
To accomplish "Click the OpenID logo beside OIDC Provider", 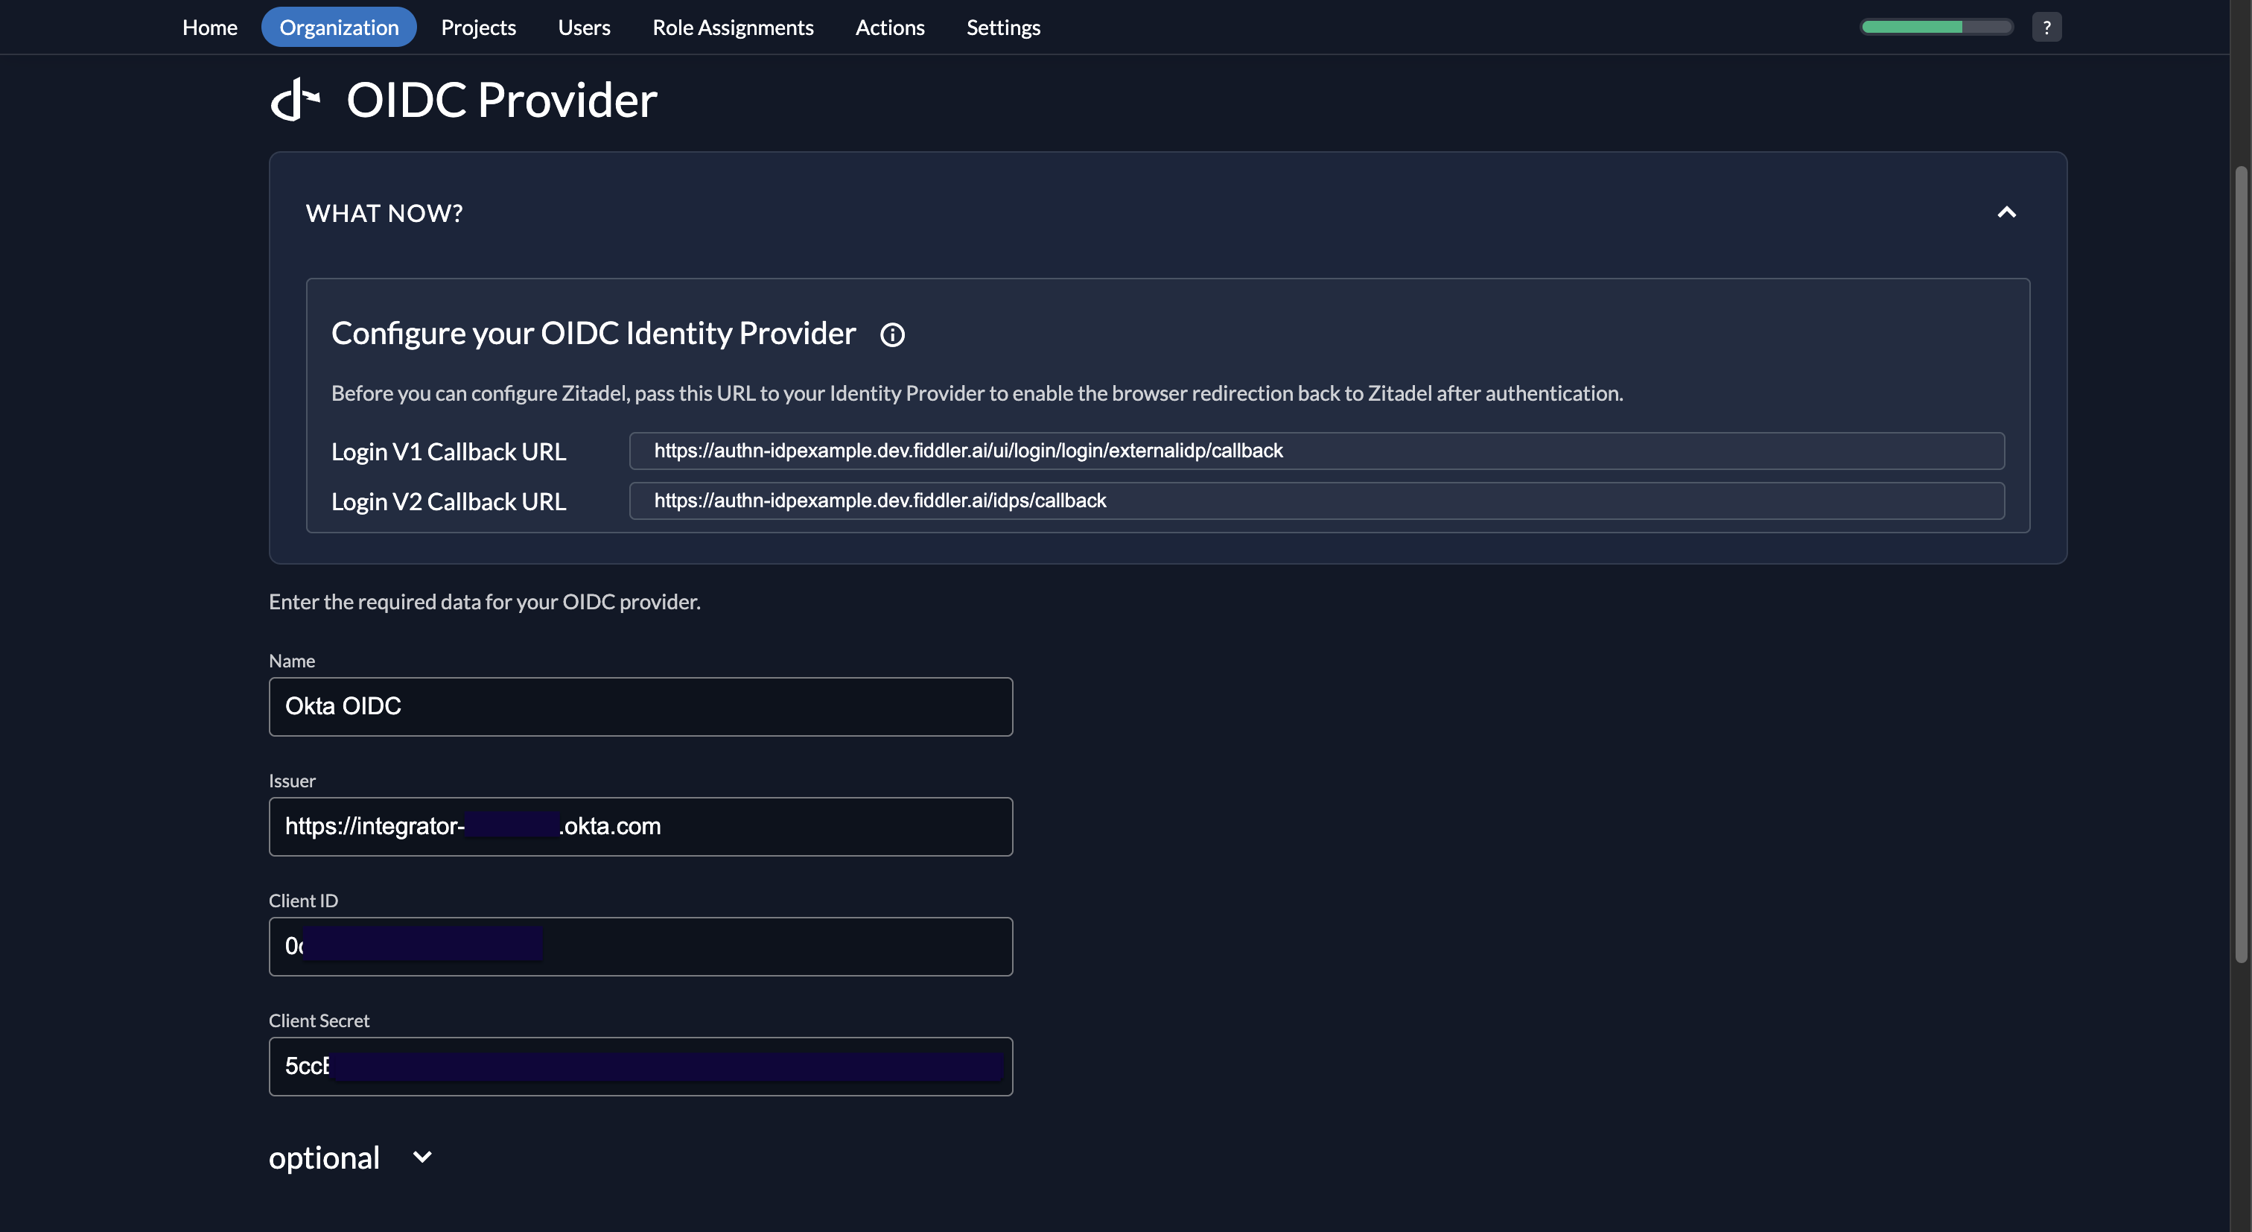I will coord(296,100).
